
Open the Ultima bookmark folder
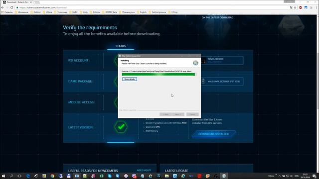[47, 12]
